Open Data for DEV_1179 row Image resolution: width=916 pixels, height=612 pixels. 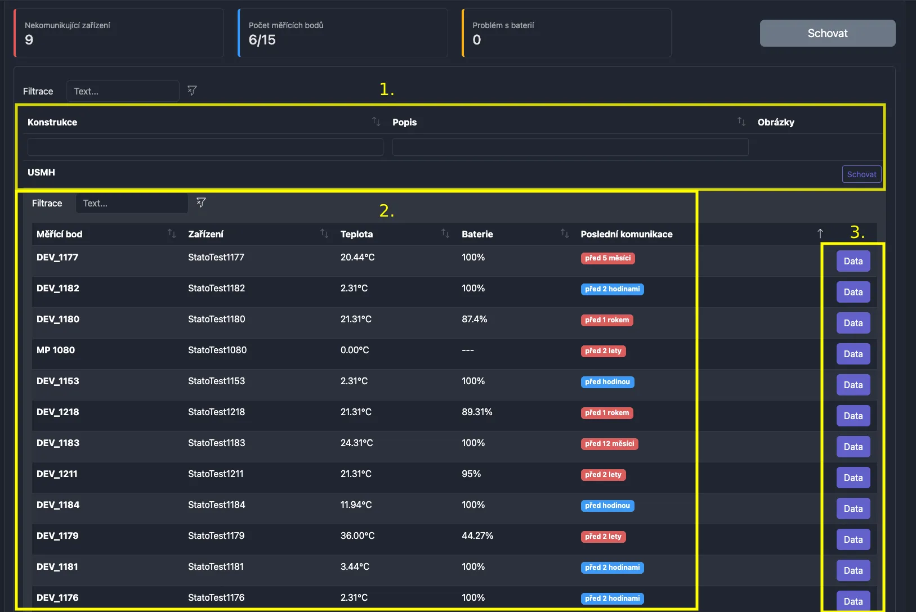coord(853,539)
